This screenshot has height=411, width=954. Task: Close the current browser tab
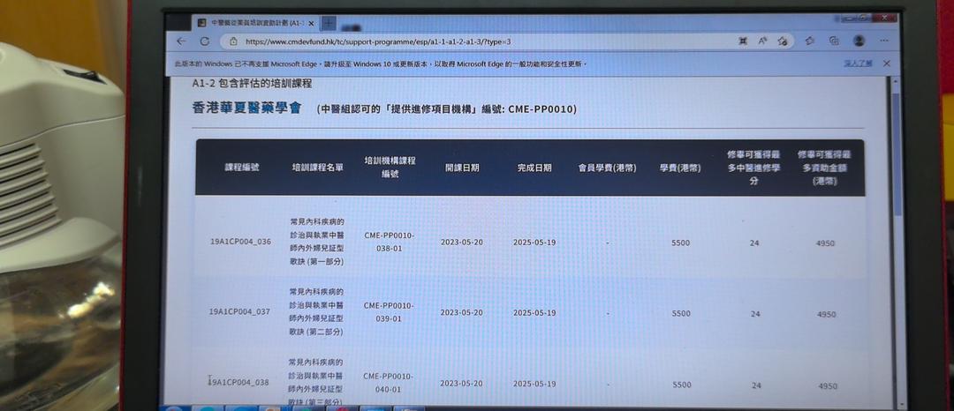click(x=311, y=24)
